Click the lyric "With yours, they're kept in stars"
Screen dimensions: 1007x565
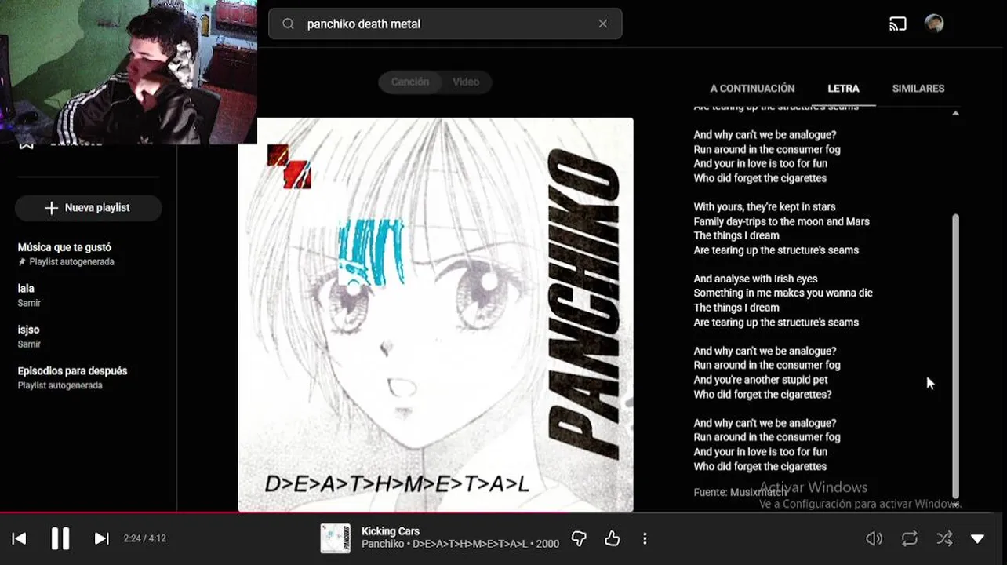tap(764, 207)
